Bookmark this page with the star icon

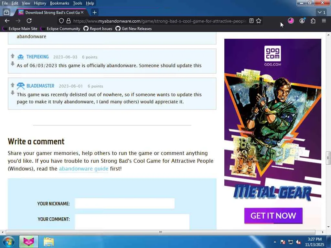tap(259, 21)
